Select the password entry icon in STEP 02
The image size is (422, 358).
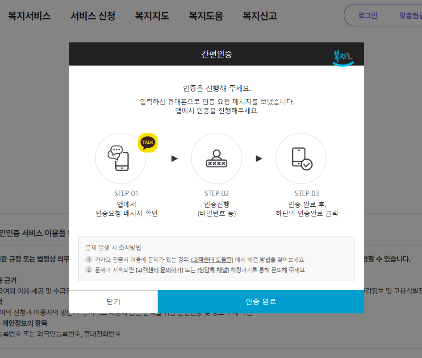217,158
